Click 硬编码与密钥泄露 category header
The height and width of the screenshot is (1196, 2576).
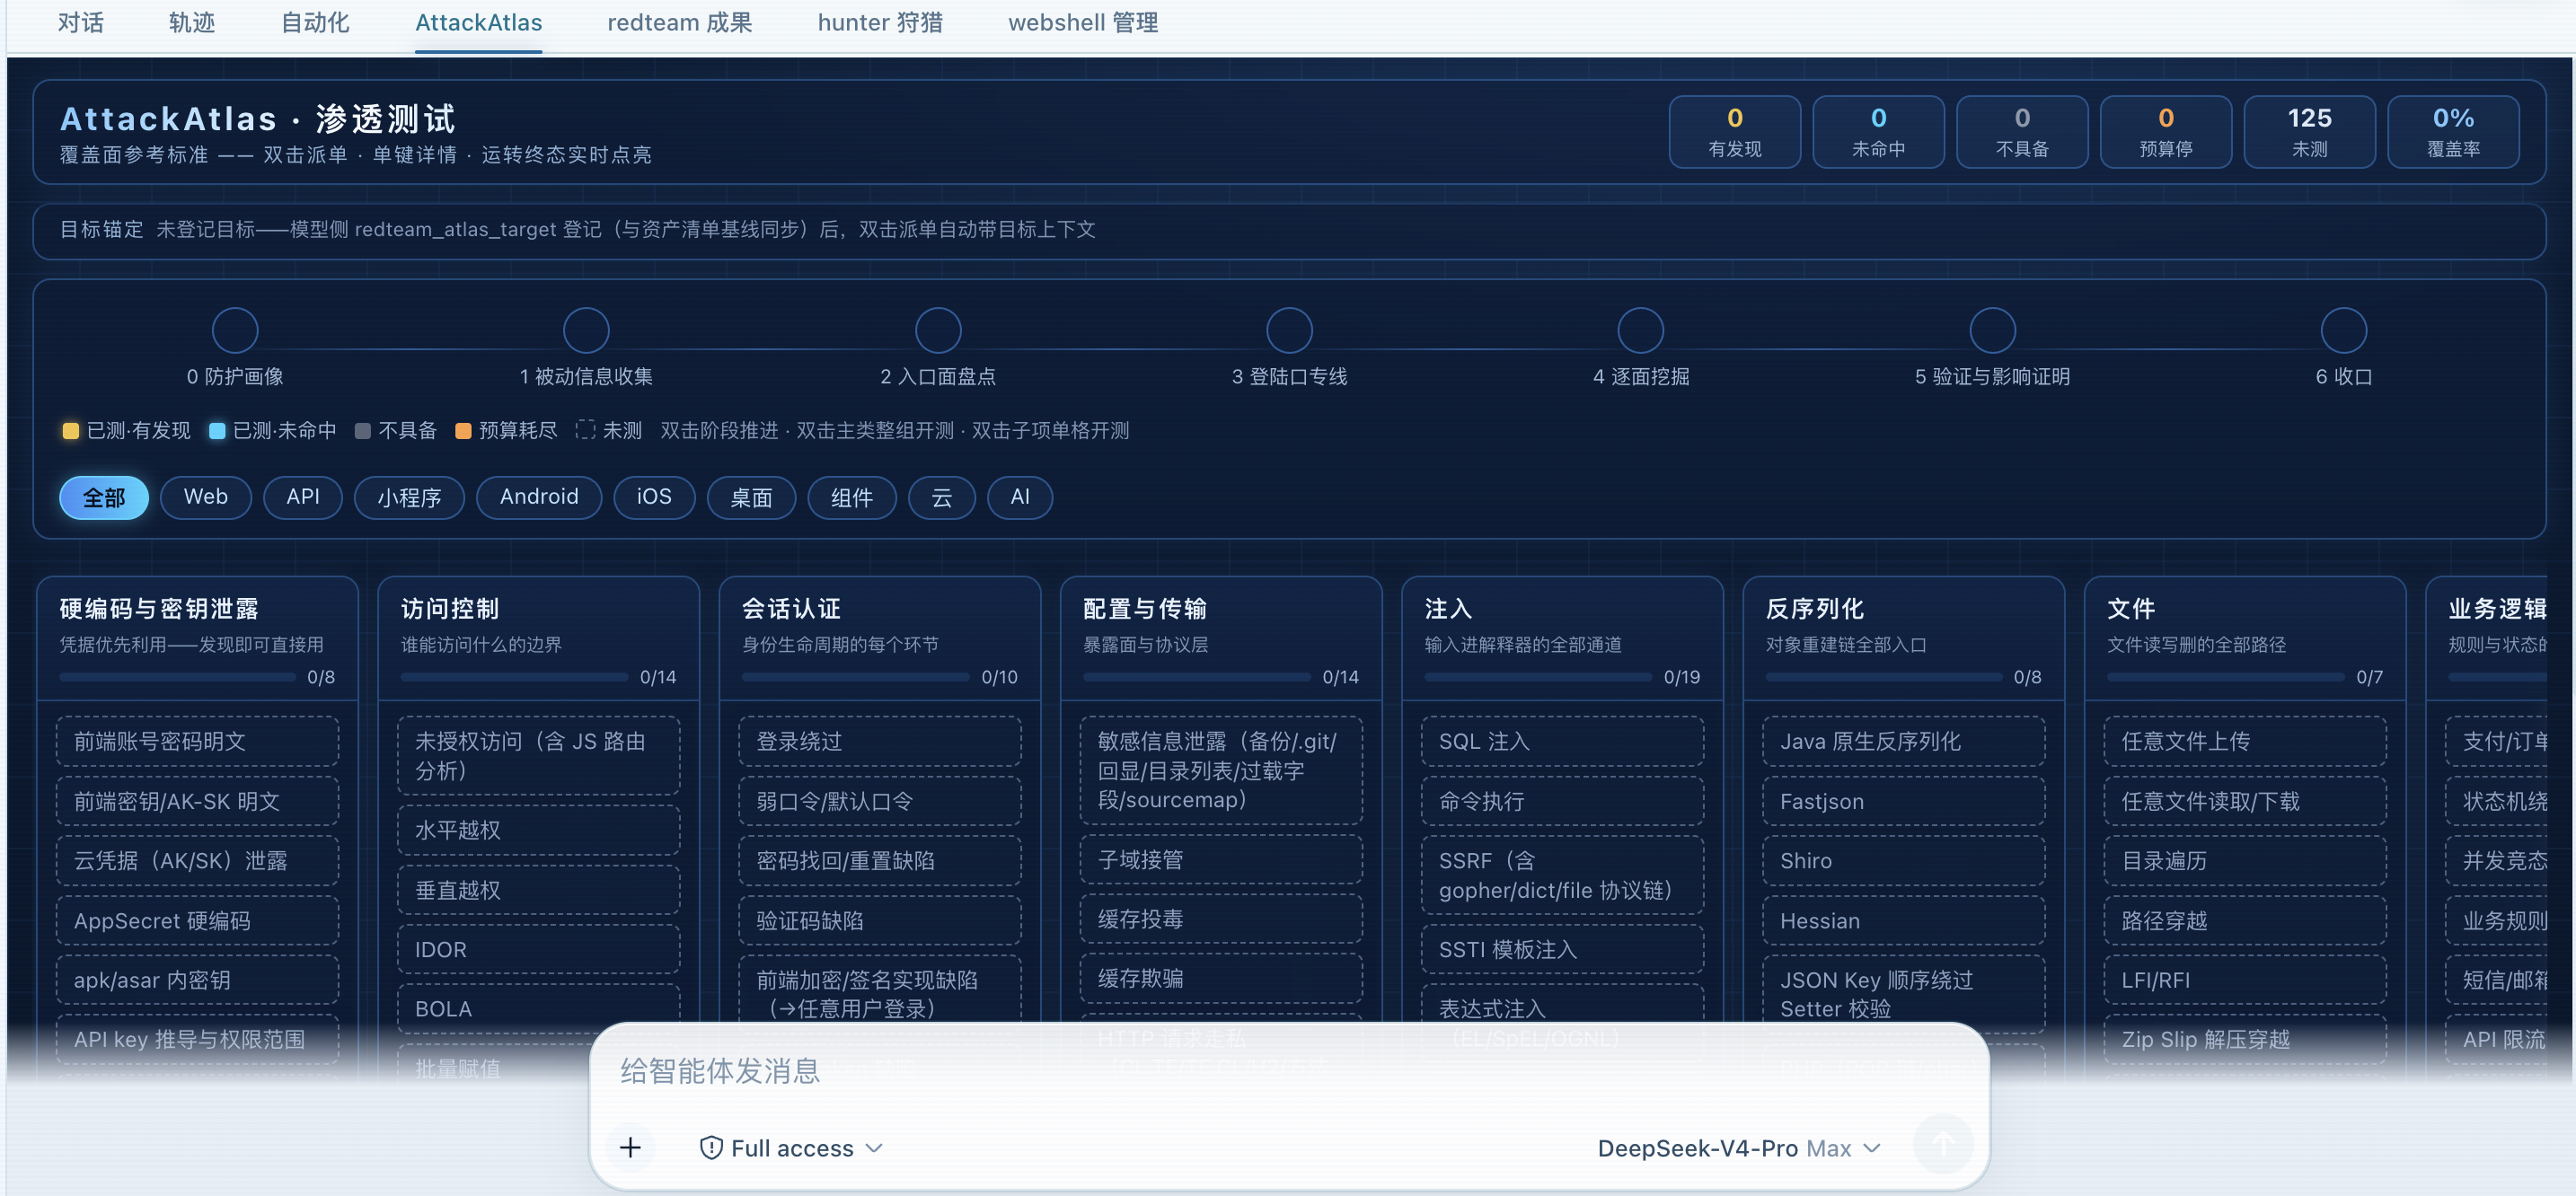click(197, 637)
